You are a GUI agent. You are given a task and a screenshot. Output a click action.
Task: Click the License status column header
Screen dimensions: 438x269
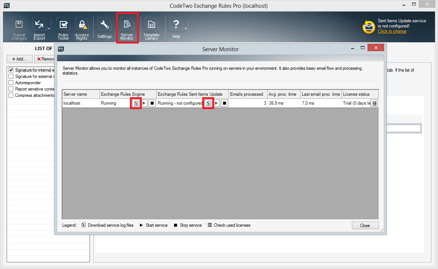coord(360,94)
